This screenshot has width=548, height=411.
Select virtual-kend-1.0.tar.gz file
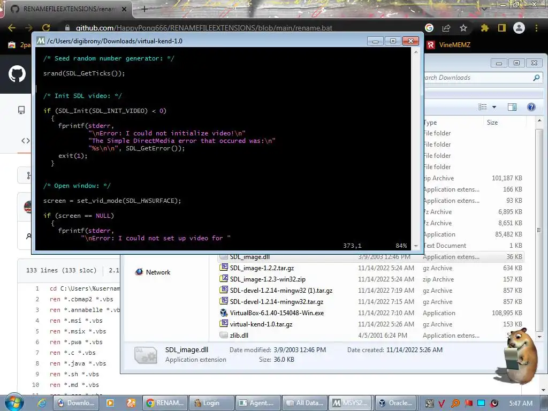[x=261, y=324]
